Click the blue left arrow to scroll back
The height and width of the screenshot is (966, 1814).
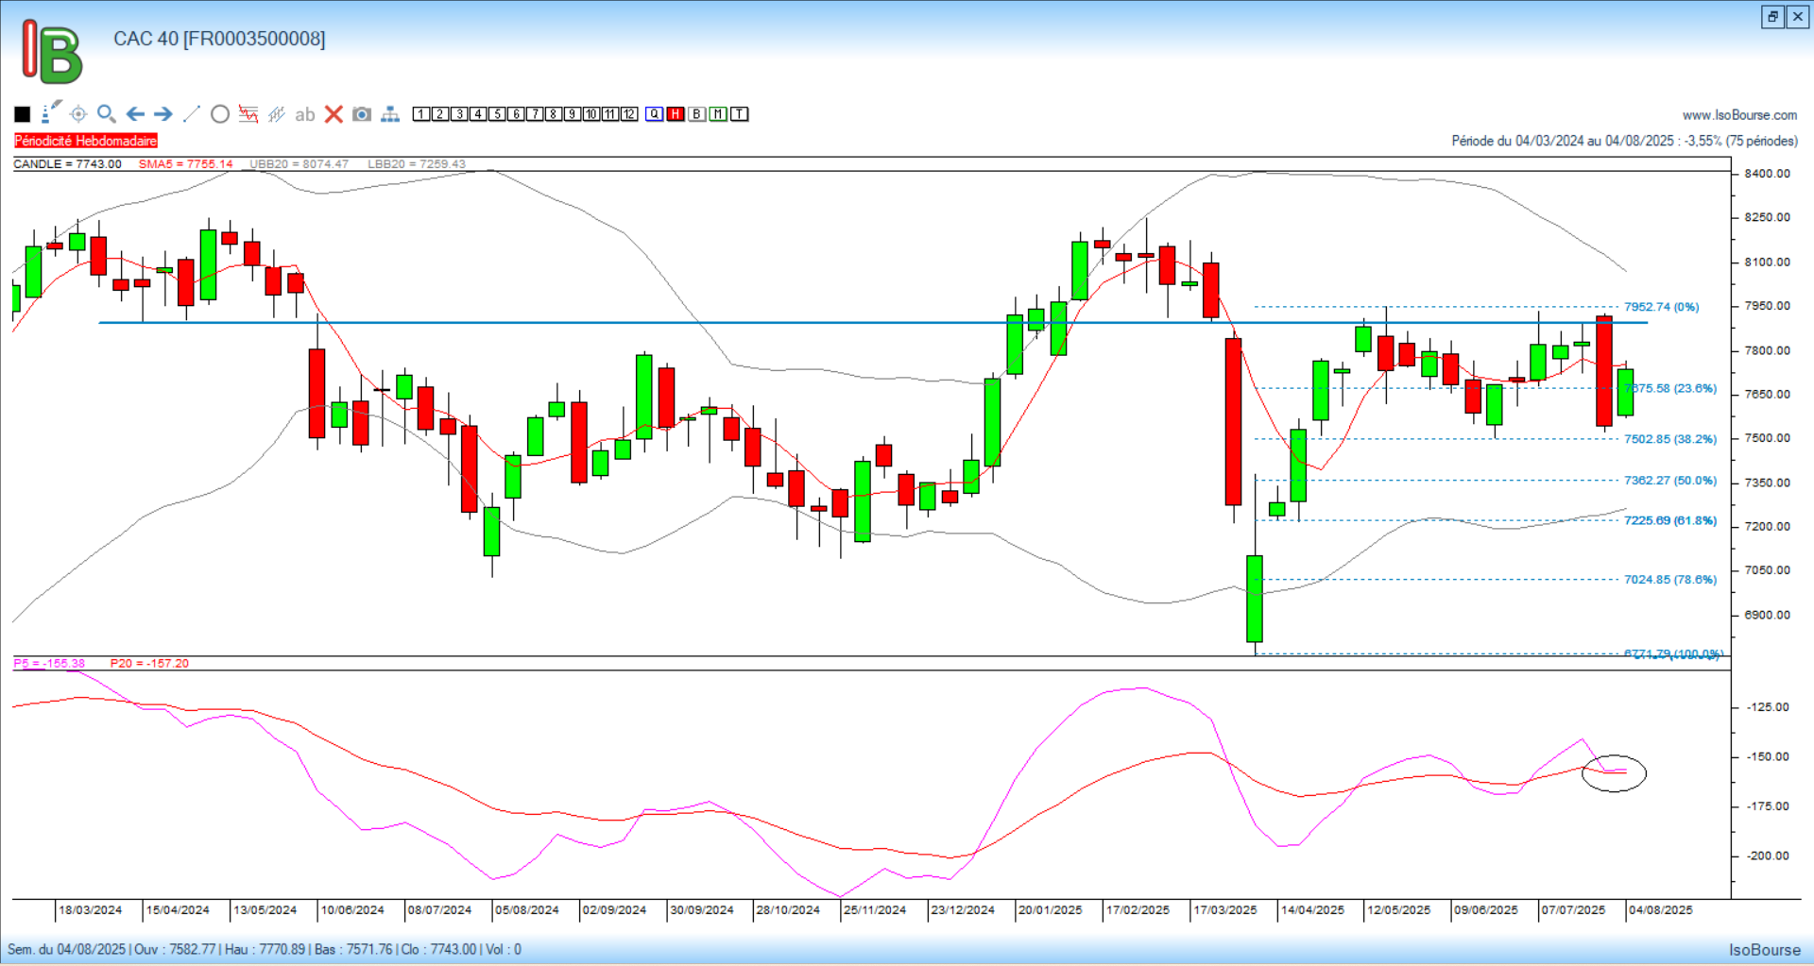[x=135, y=114]
